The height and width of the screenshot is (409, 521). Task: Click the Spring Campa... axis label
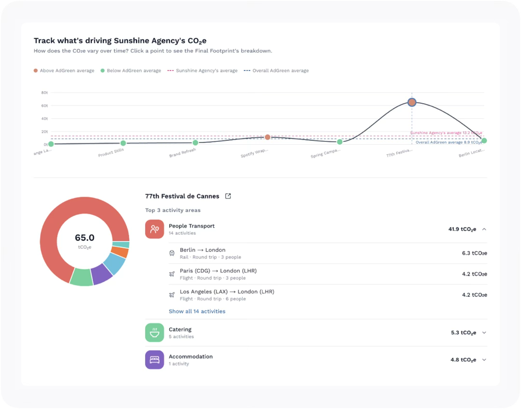326,153
